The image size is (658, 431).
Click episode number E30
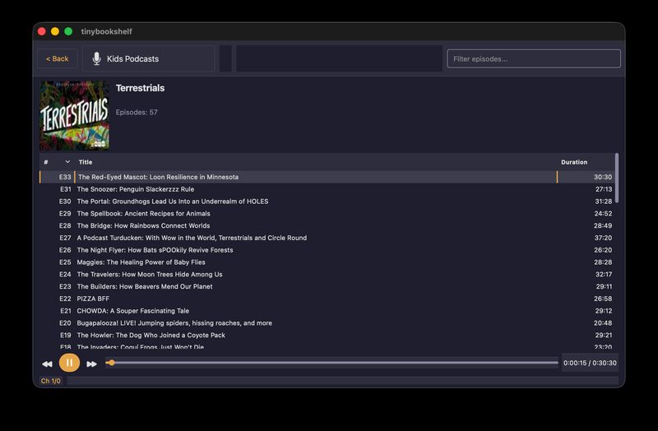65,202
